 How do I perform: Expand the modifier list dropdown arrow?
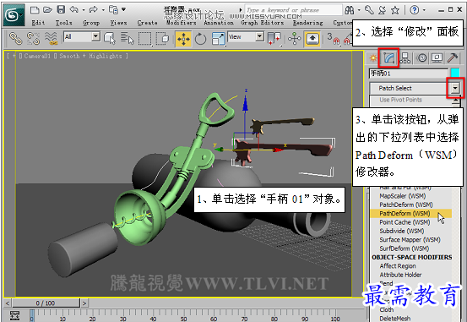pyautogui.click(x=455, y=88)
